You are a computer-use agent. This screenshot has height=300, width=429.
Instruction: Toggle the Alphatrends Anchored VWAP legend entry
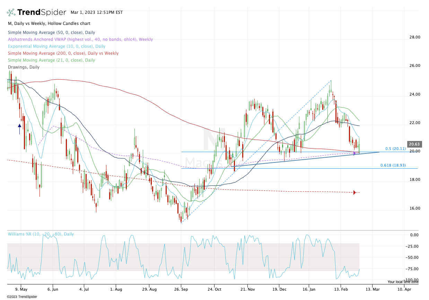pyautogui.click(x=80, y=39)
